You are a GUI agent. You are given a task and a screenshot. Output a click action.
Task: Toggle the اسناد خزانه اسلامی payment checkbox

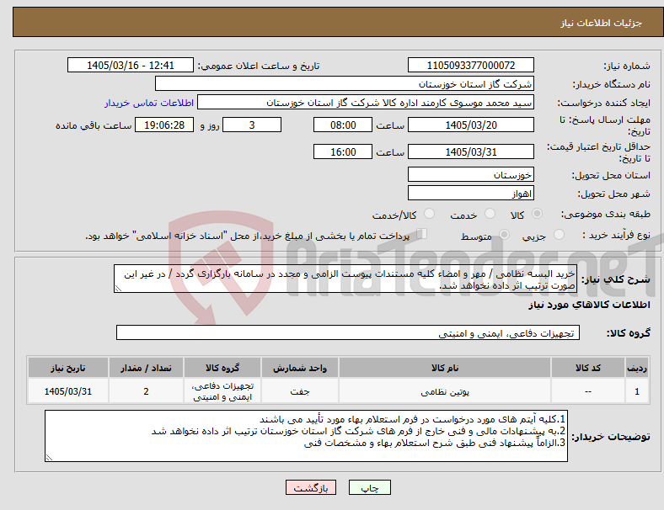421,234
